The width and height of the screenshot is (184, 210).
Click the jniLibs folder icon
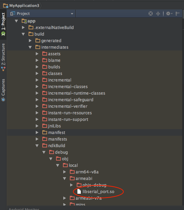coord(45,126)
